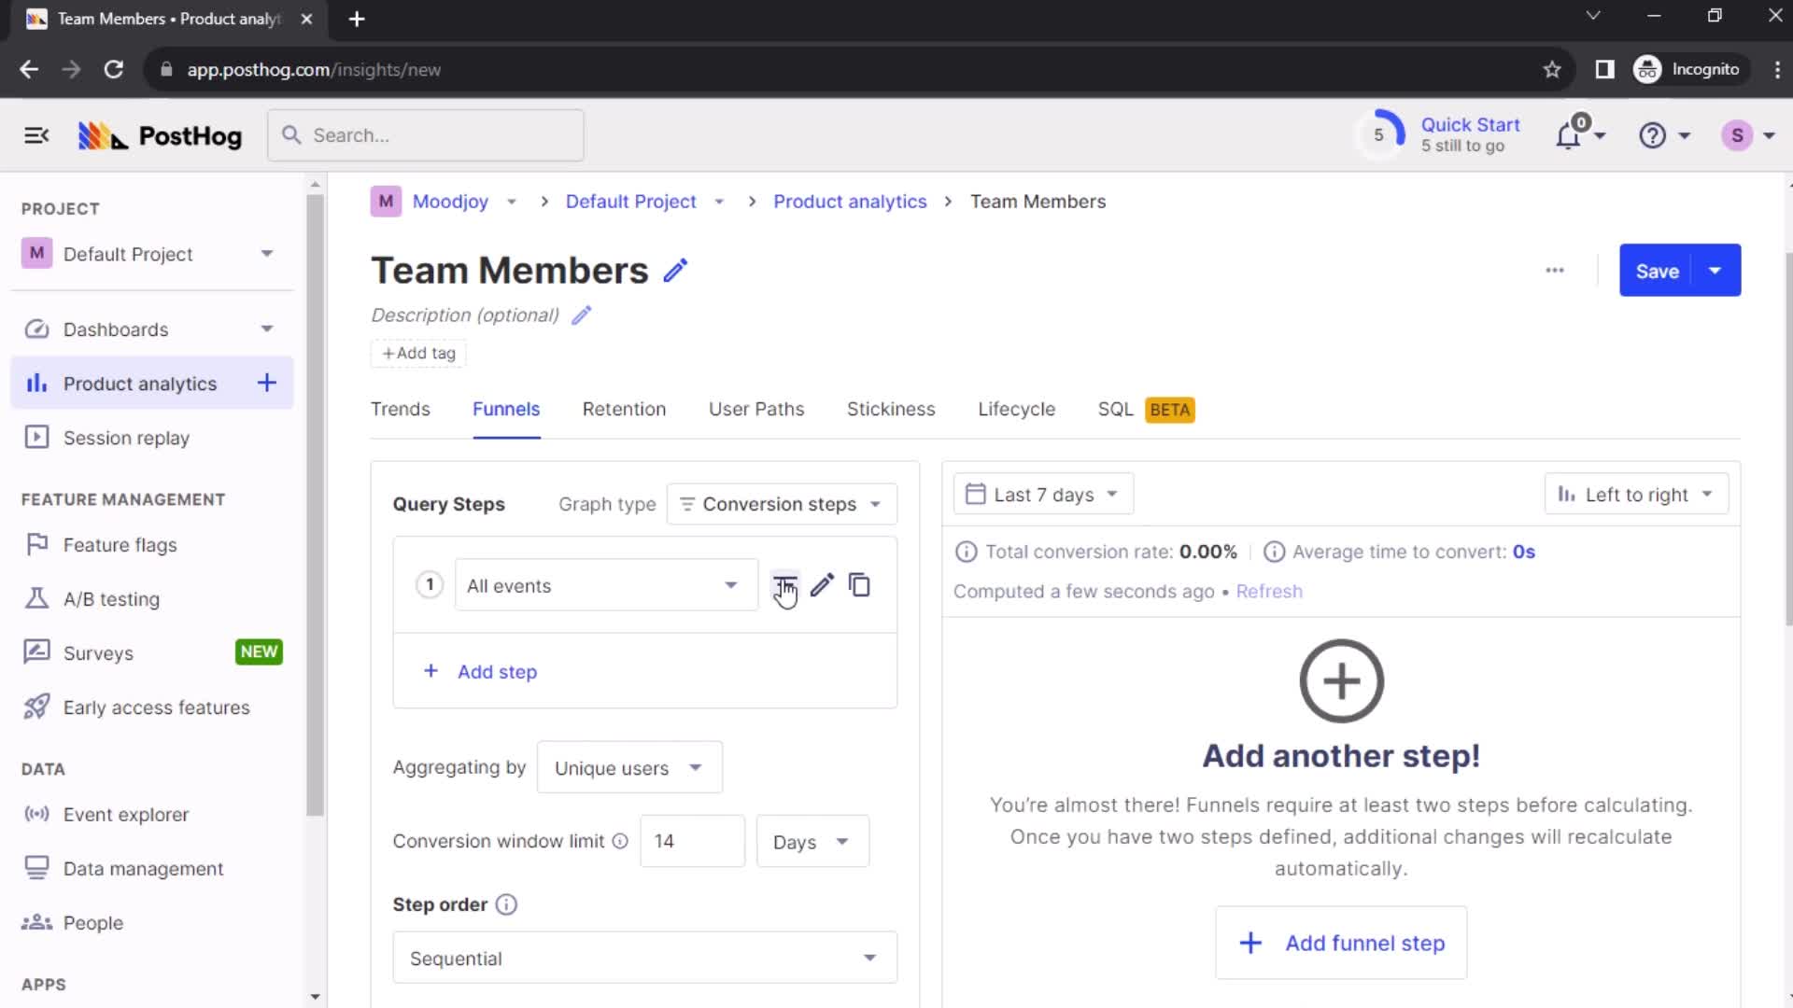Image resolution: width=1793 pixels, height=1008 pixels.
Task: Switch to the Trends tab
Action: click(401, 409)
